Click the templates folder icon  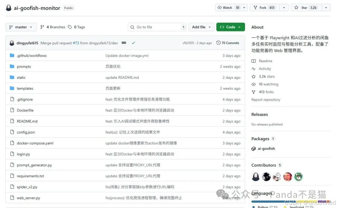[12, 88]
